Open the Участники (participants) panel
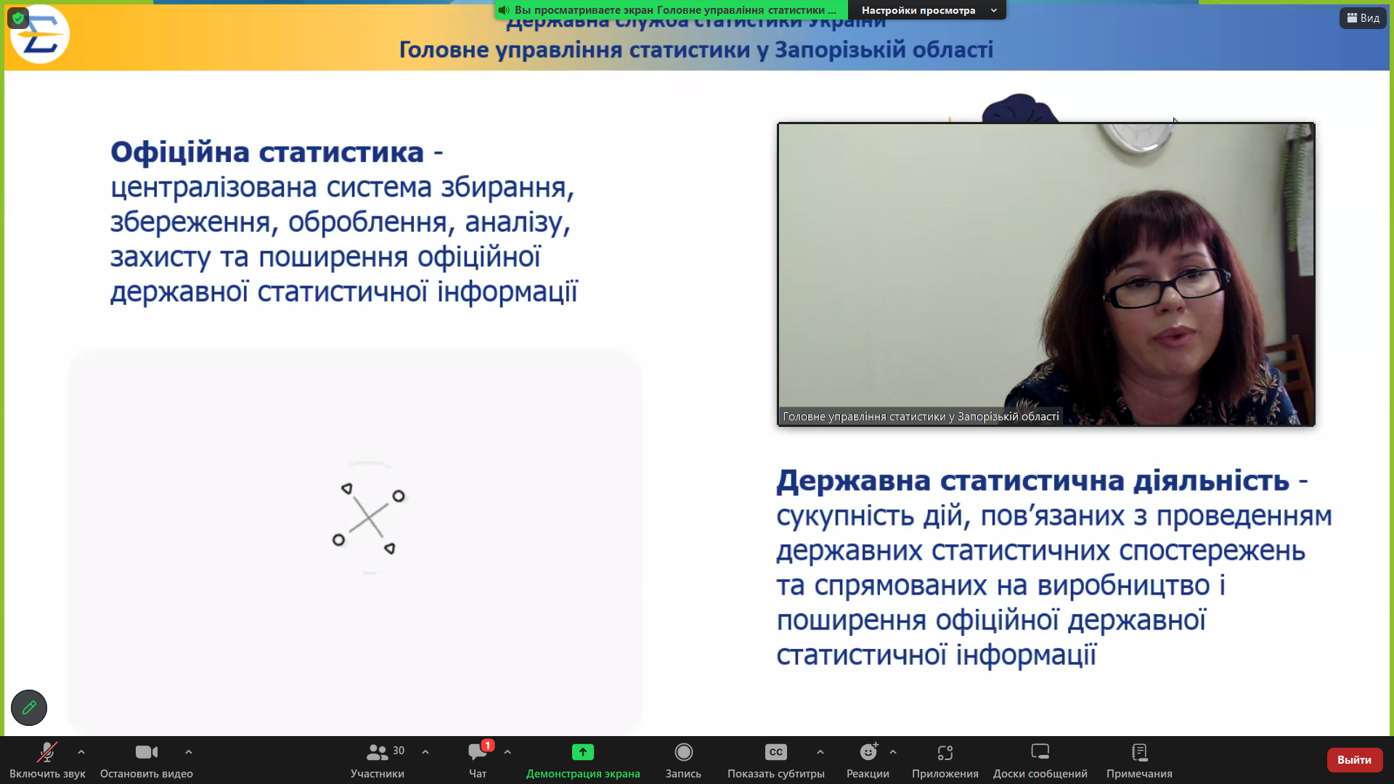 point(378,760)
